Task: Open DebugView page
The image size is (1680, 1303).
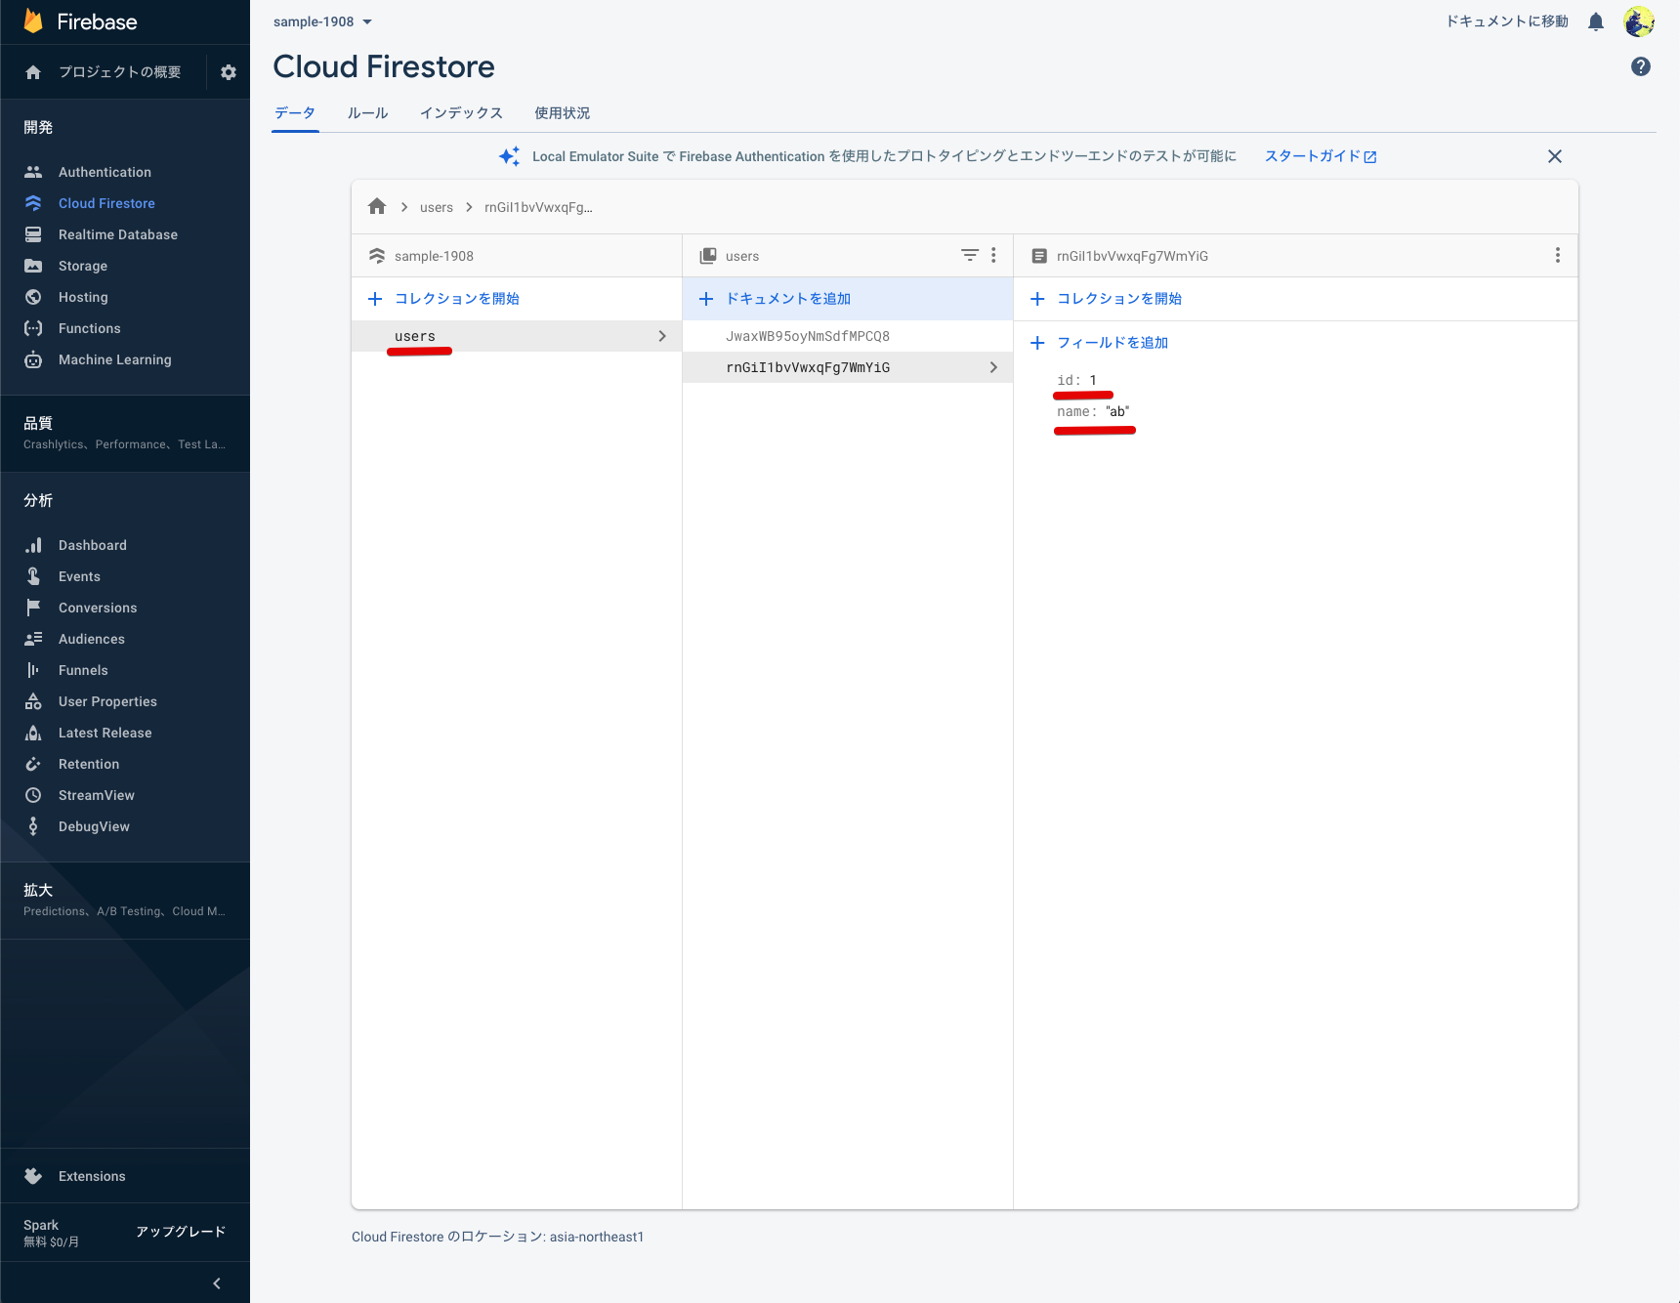Action: tap(94, 826)
